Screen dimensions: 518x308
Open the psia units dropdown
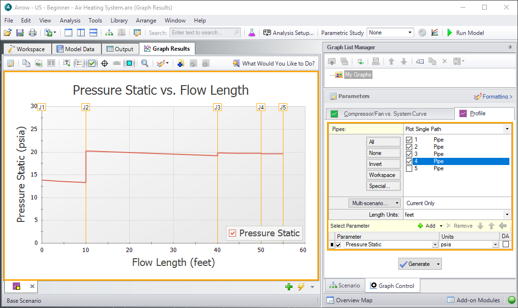(x=495, y=244)
